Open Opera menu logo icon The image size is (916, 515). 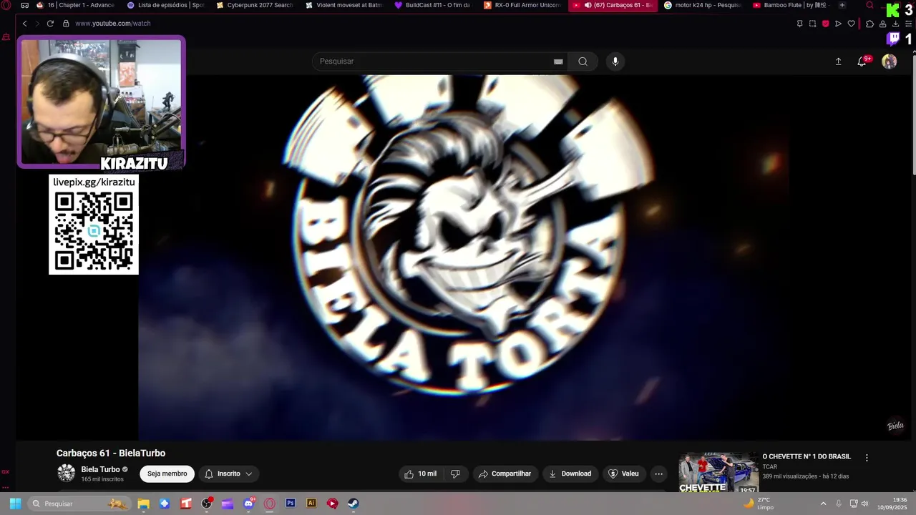tap(6, 5)
